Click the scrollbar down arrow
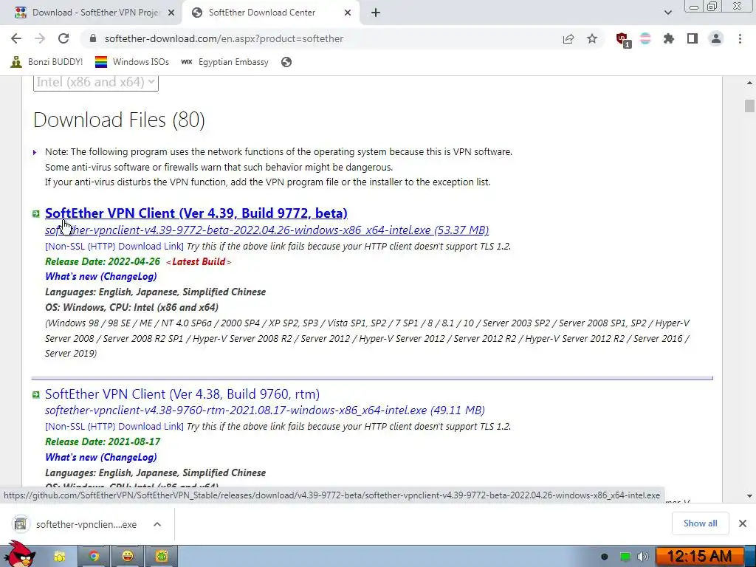This screenshot has height=567, width=756. (x=749, y=496)
